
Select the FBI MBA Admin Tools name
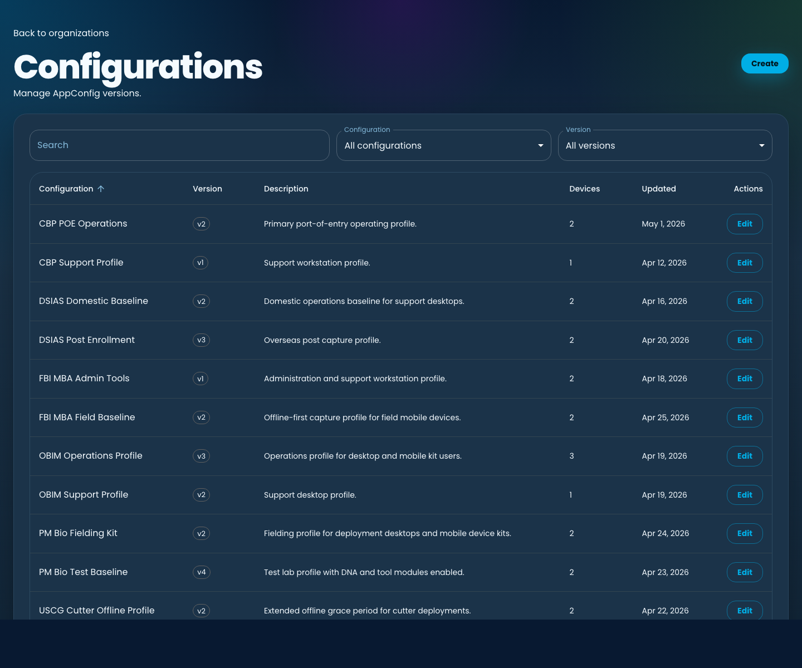(84, 378)
